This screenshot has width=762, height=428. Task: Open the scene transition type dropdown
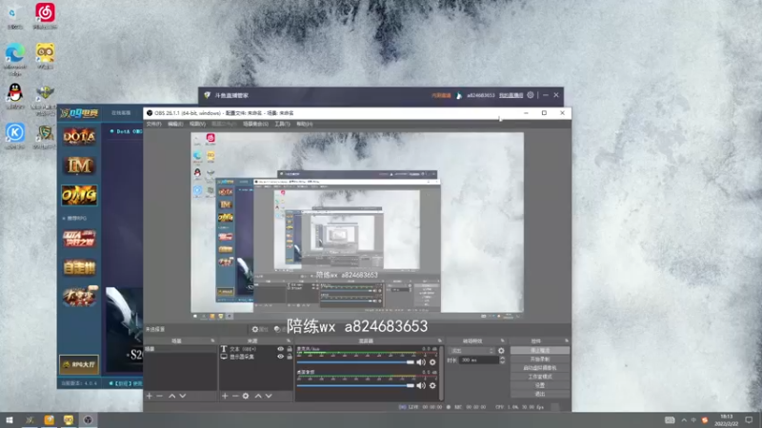coord(471,350)
